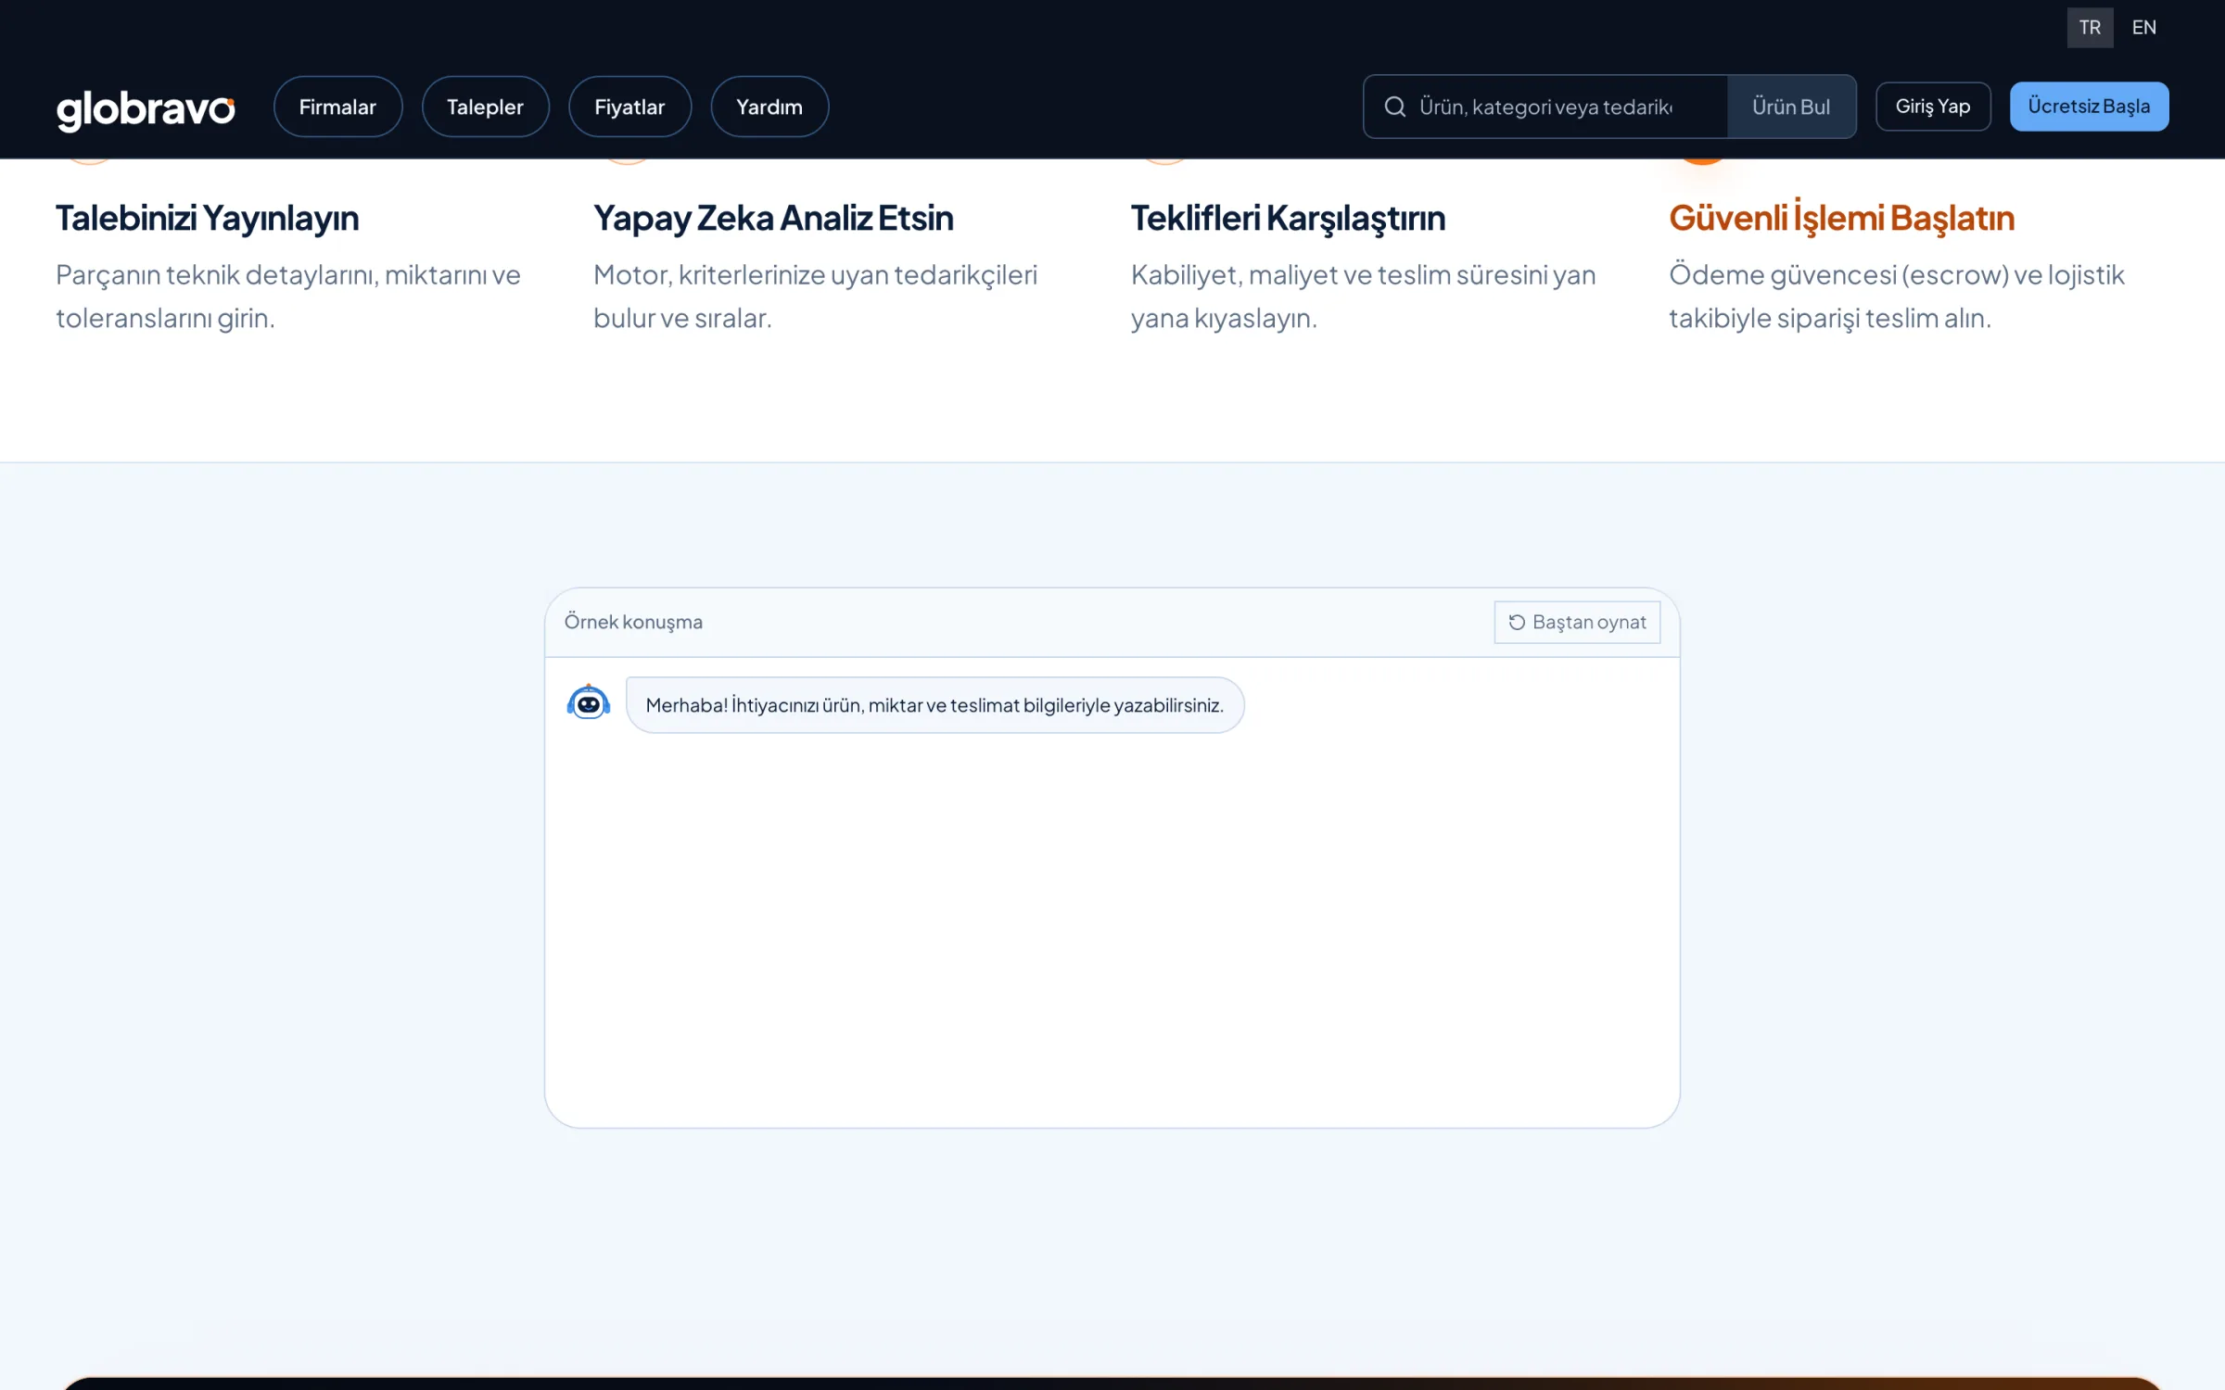Click the Merhaba chat message bubble
2225x1390 pixels.
(x=934, y=705)
